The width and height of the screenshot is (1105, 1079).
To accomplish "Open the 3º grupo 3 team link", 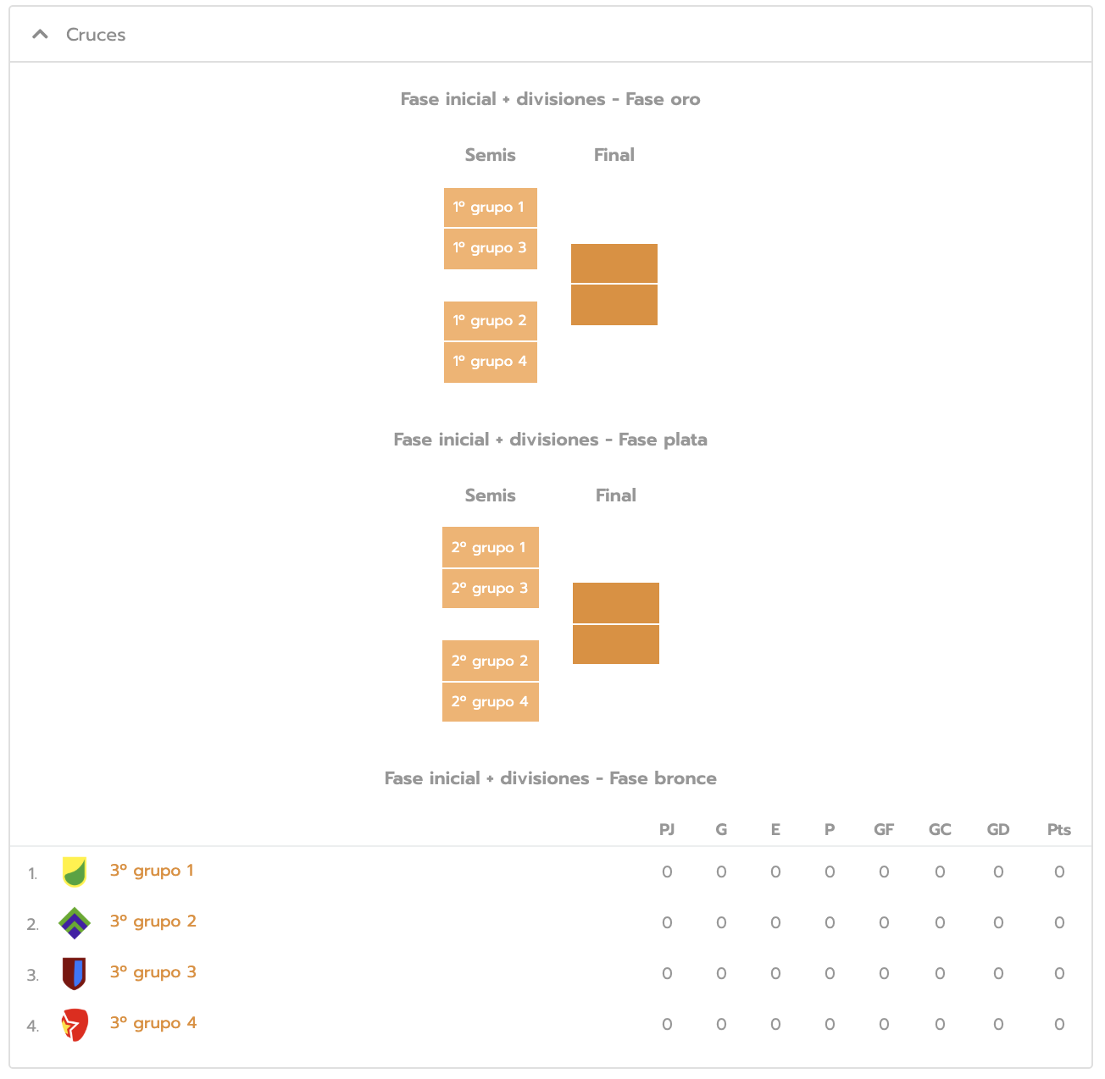I will click(153, 972).
